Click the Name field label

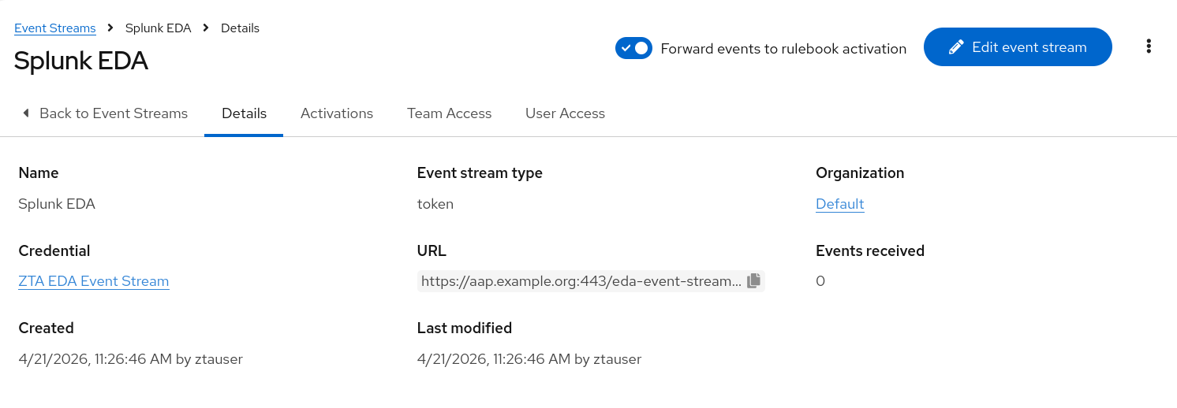pos(39,172)
